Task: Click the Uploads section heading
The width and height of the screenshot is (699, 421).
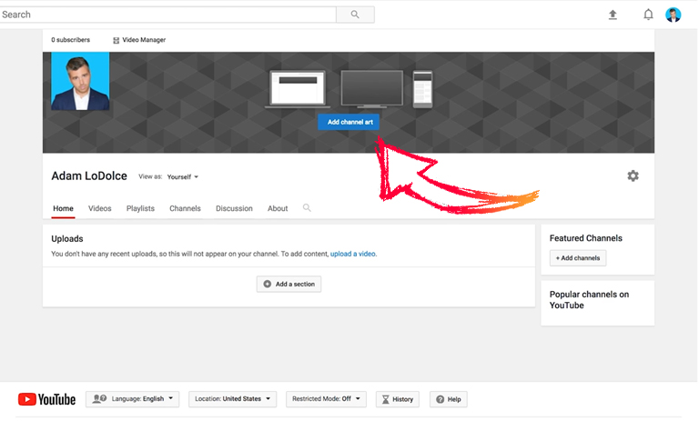Action: point(67,239)
